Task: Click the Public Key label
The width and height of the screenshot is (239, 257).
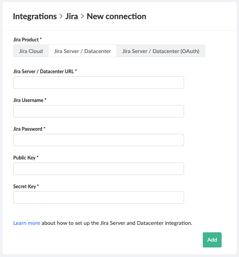Action: 26,158
